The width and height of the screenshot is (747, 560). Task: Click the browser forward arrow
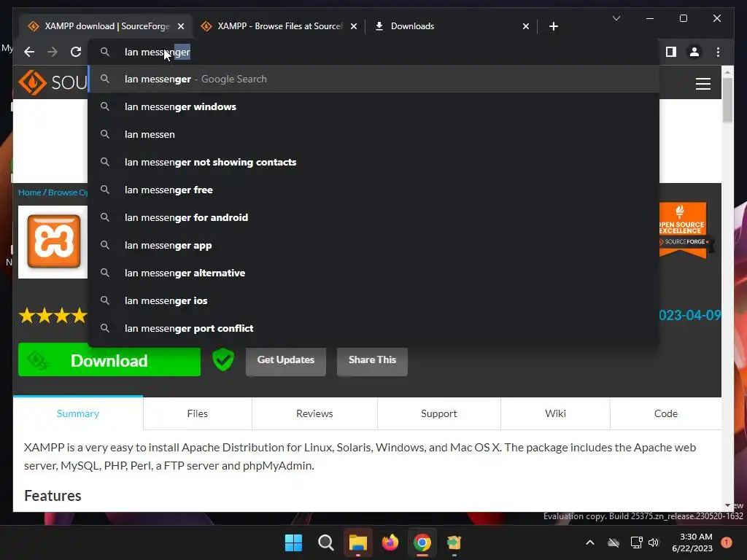pyautogui.click(x=53, y=52)
